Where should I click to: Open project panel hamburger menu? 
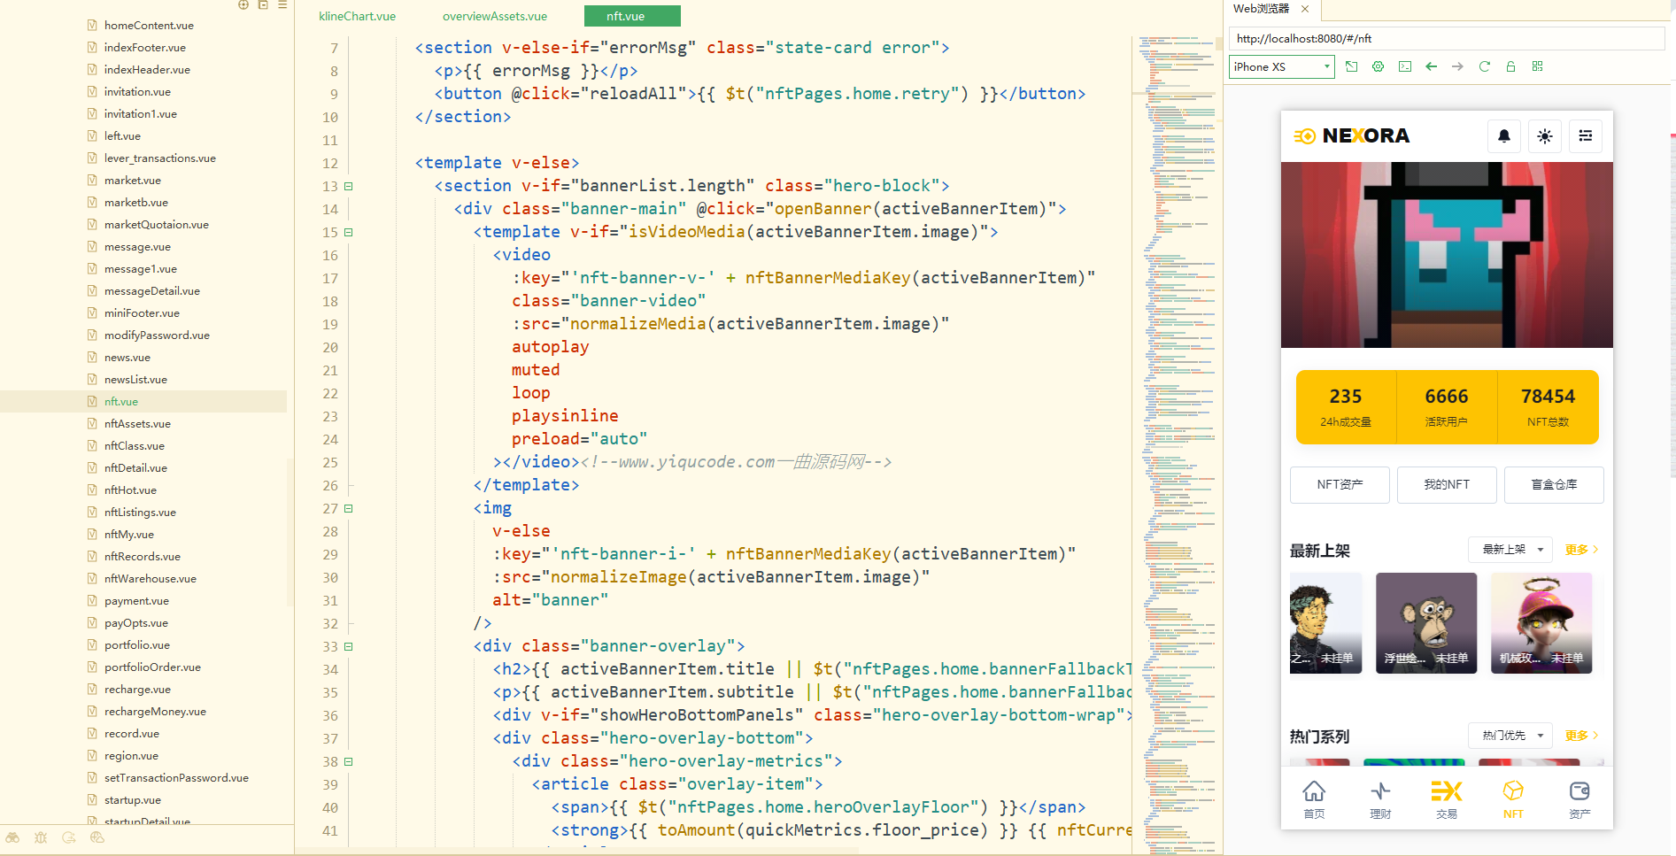tap(282, 5)
